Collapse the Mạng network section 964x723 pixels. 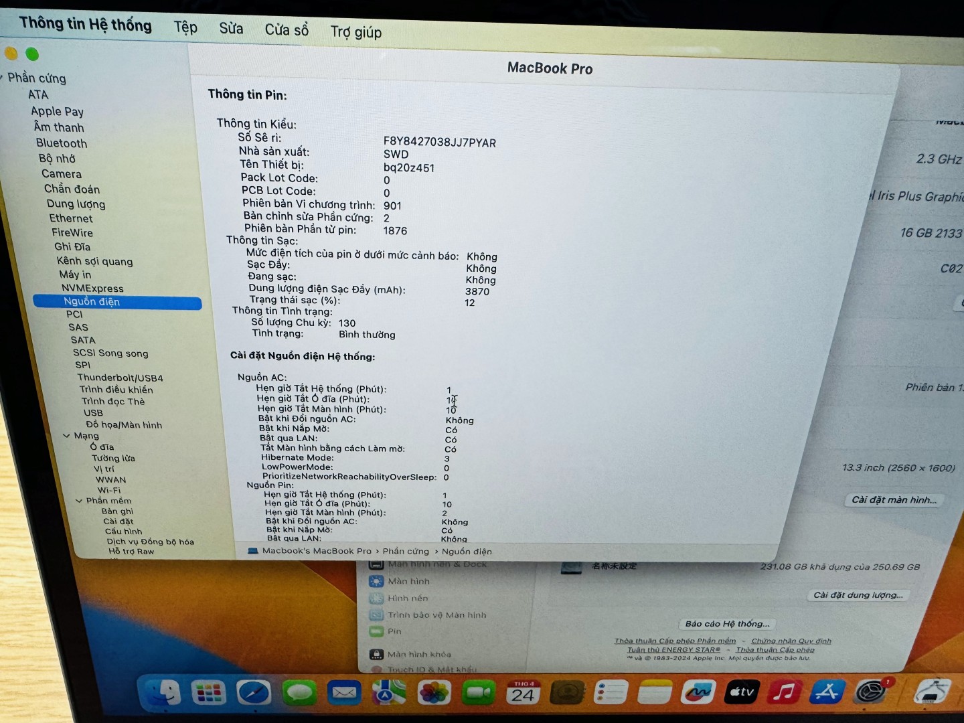(66, 436)
